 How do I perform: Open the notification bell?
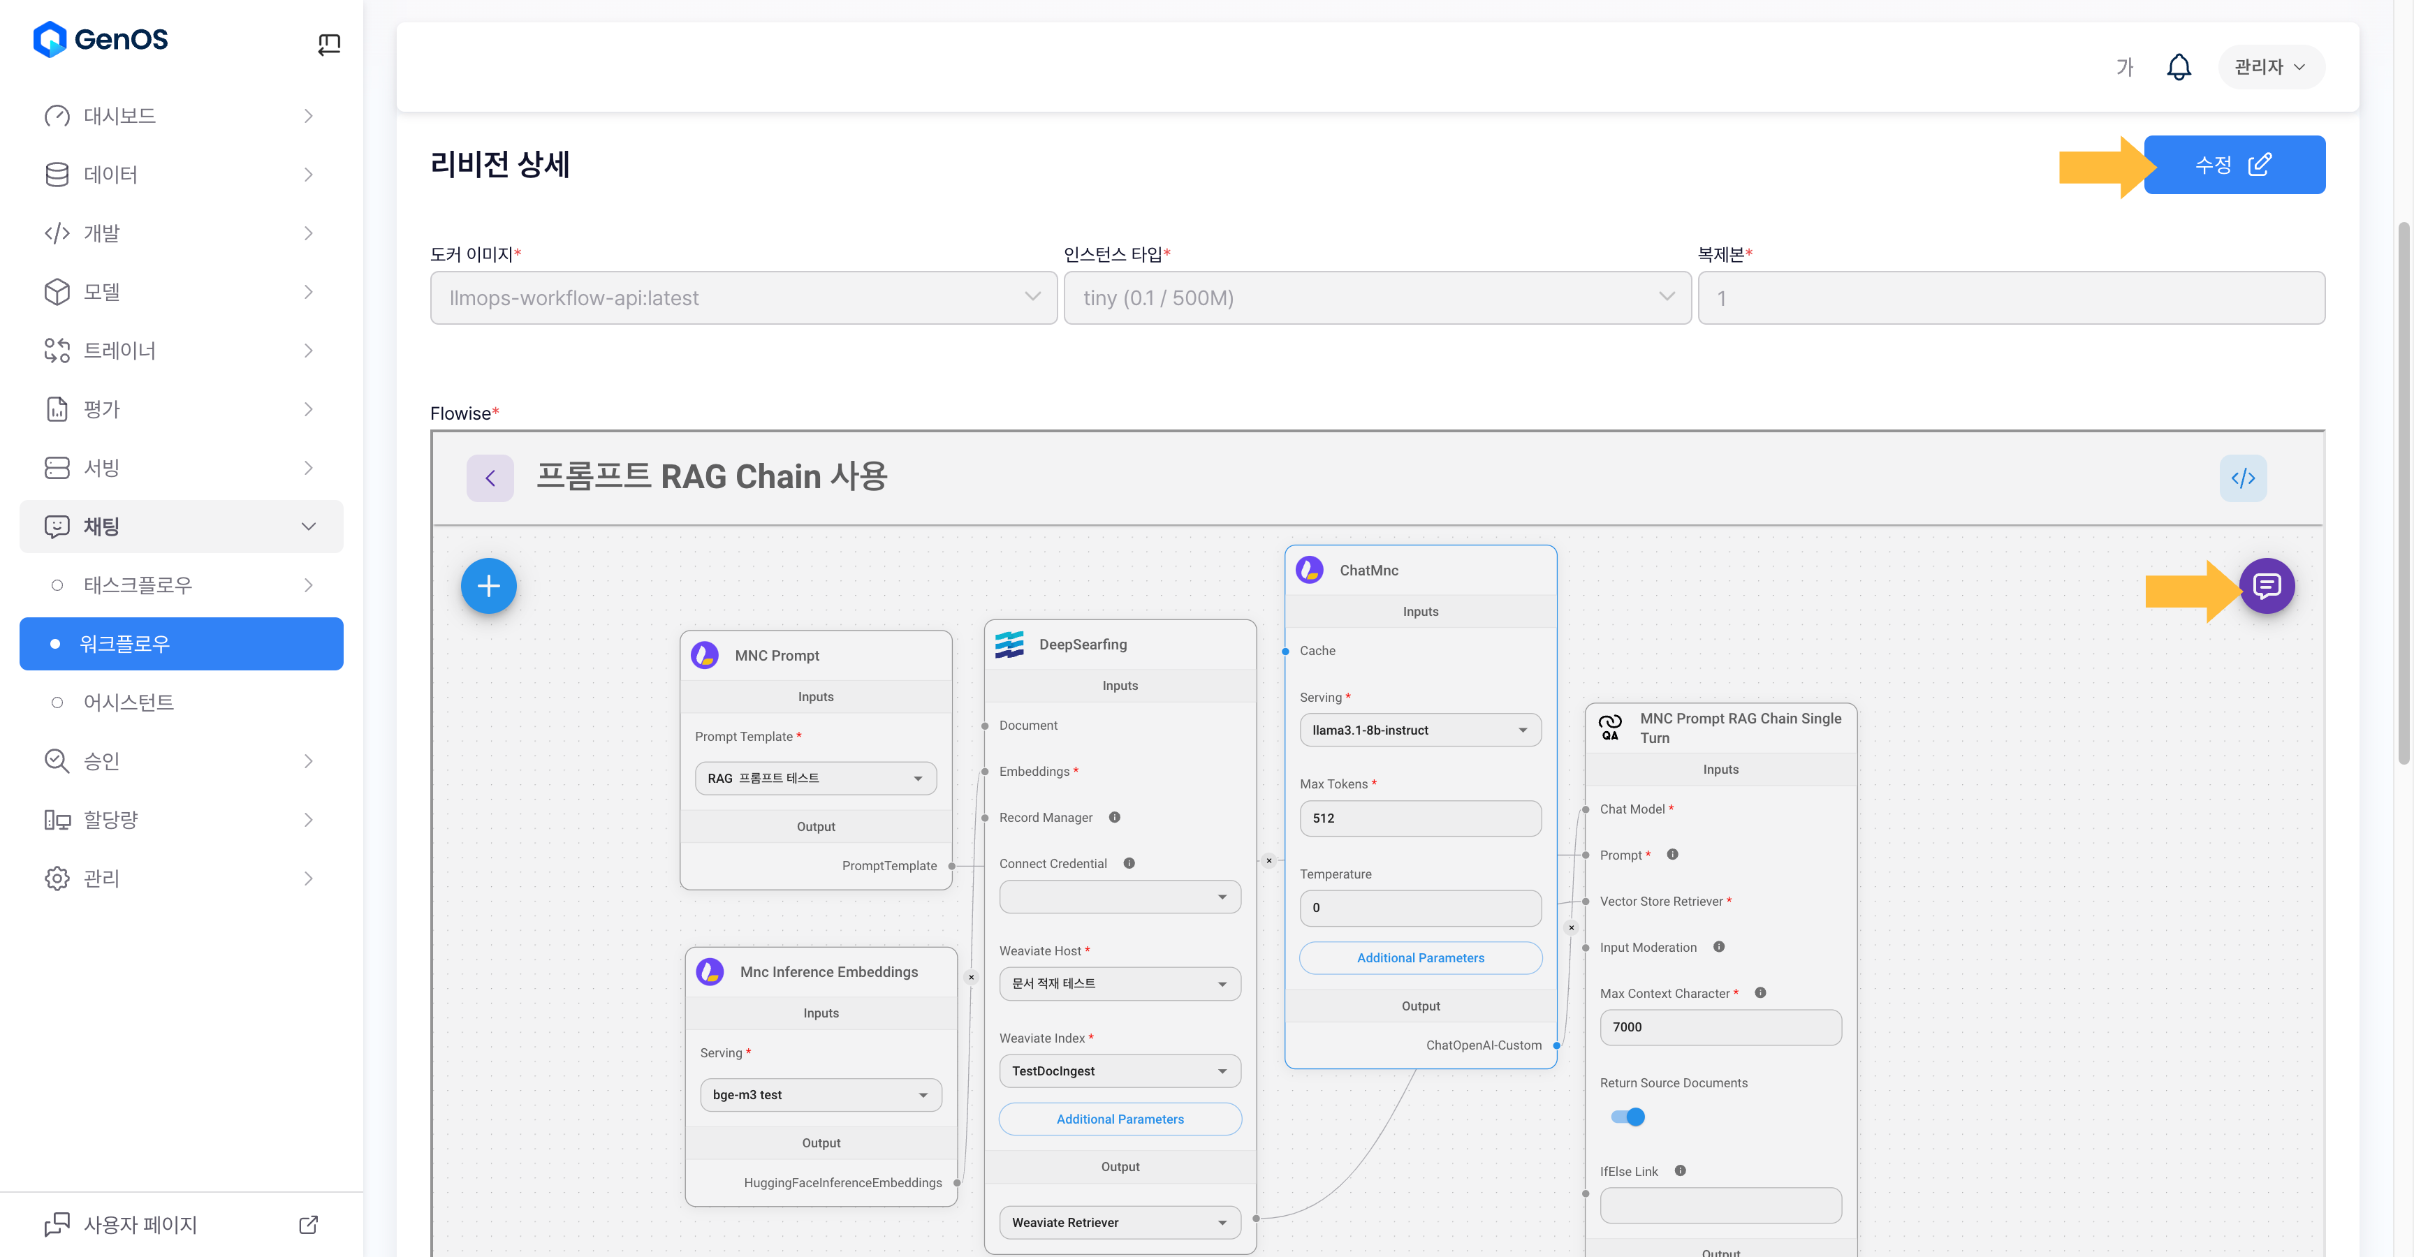[2179, 68]
